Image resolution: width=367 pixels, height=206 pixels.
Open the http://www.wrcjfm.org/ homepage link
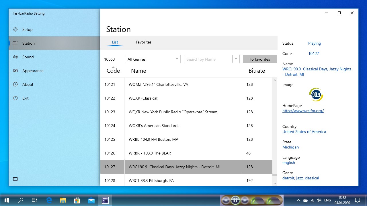[x=303, y=111]
